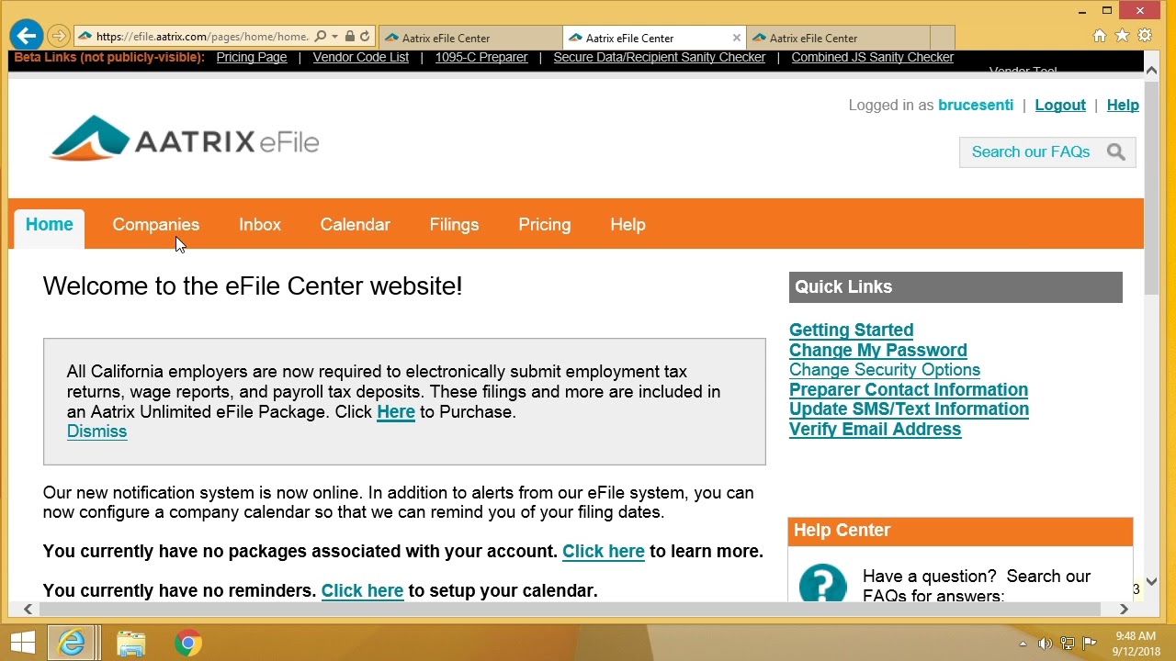Image resolution: width=1176 pixels, height=661 pixels.
Task: Open the address bar dropdown arrow
Action: coord(334,37)
